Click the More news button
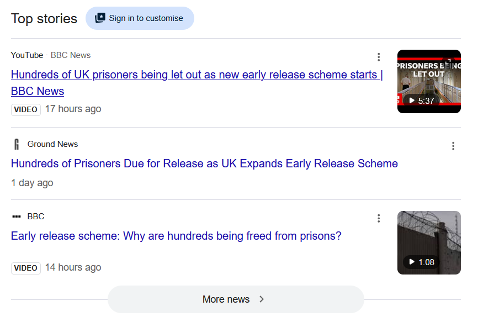Screen dimensions: 494x322 (x=236, y=299)
